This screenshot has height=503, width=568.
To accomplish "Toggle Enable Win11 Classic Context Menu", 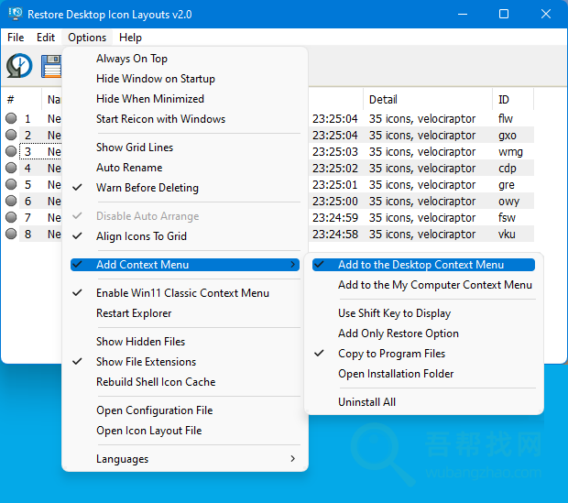I will point(182,293).
